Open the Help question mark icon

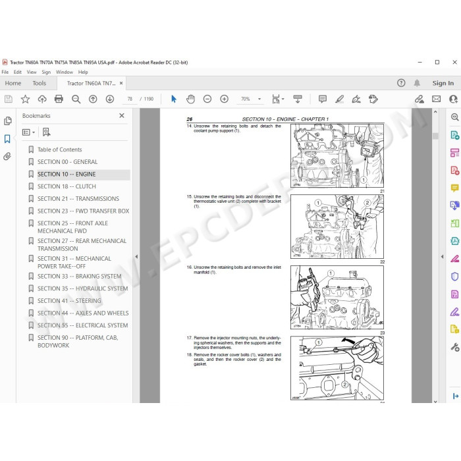pos(401,83)
